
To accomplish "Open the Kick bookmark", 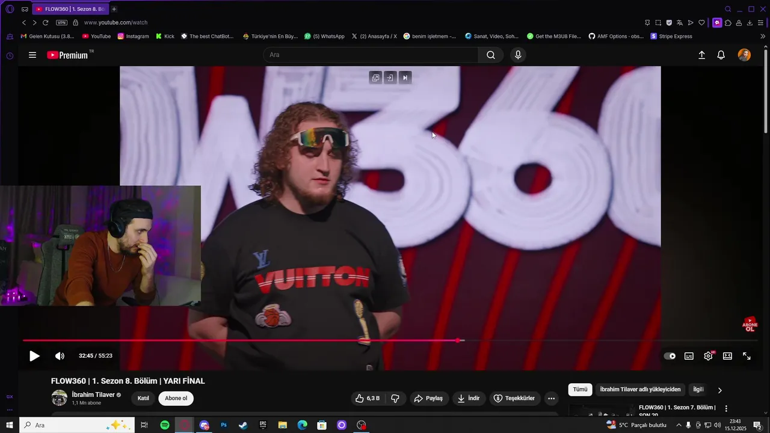I will click(x=165, y=36).
